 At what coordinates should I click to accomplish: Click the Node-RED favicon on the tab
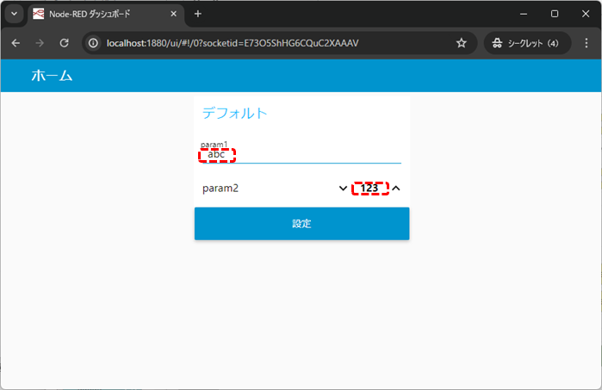pyautogui.click(x=38, y=14)
